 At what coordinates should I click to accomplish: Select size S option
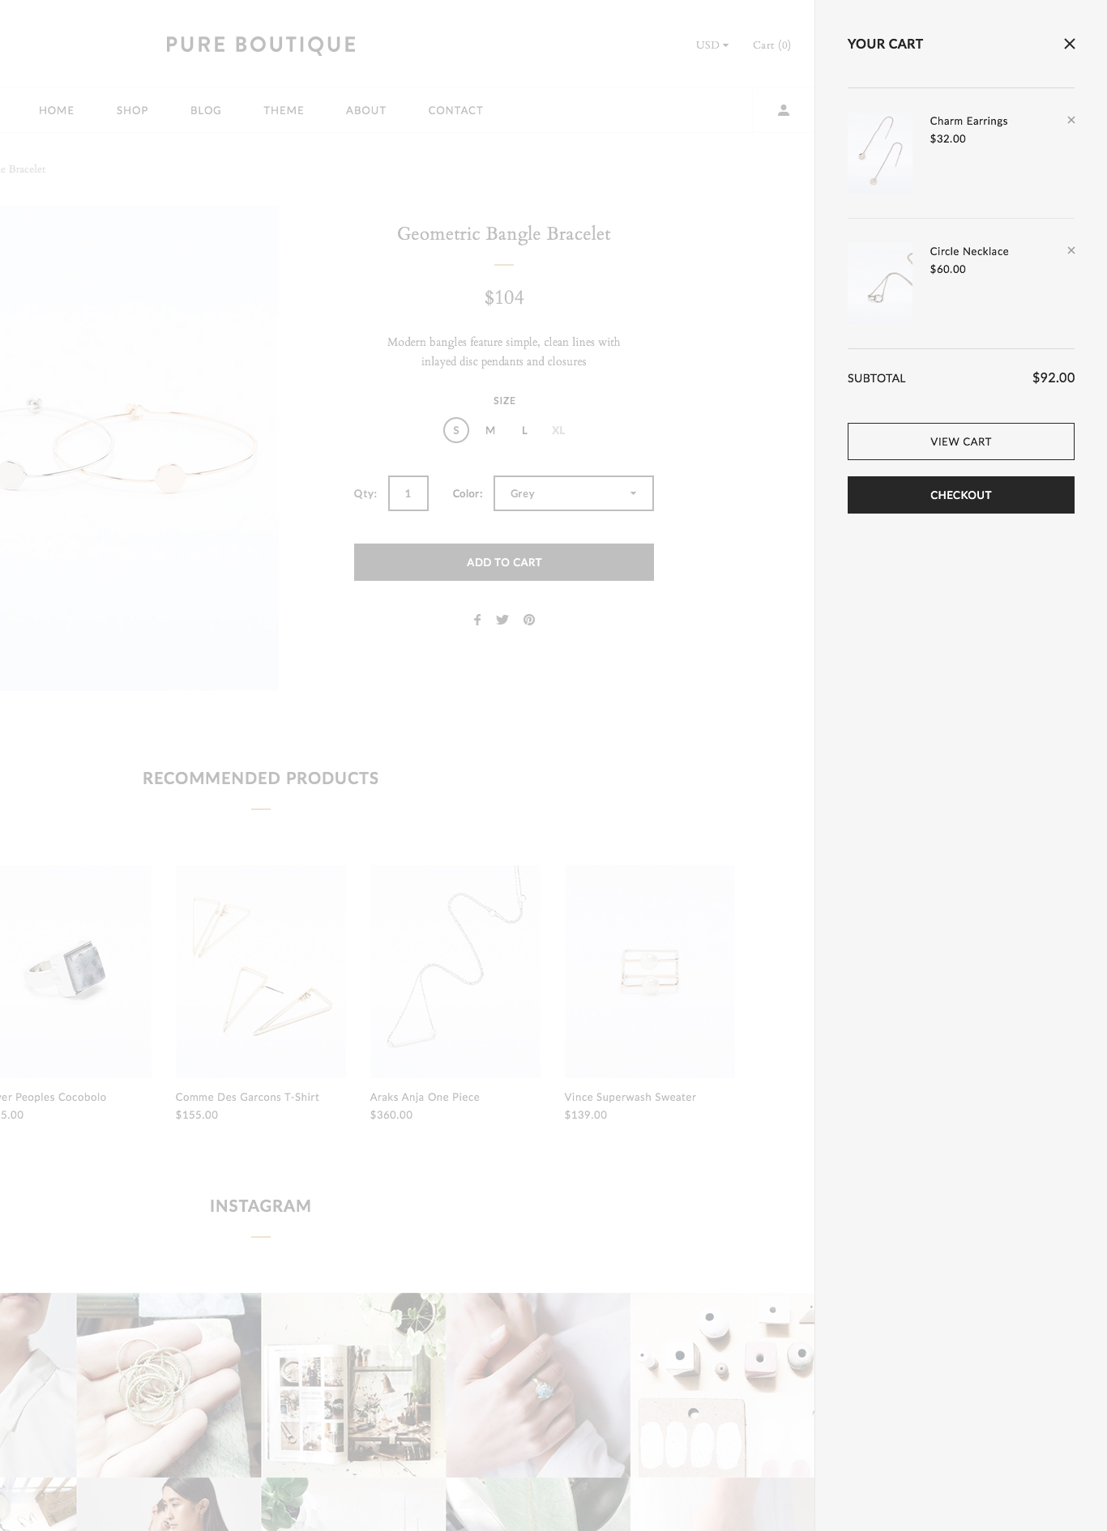pyautogui.click(x=456, y=430)
